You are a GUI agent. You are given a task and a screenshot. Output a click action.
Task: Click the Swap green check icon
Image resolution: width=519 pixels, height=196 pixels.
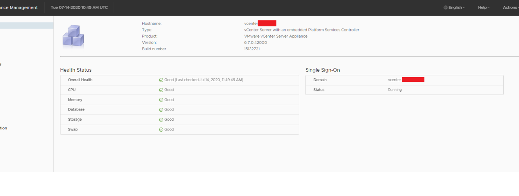click(x=161, y=129)
